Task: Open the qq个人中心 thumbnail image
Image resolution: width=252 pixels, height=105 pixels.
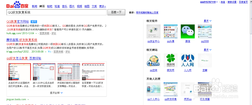Action: 153,89
